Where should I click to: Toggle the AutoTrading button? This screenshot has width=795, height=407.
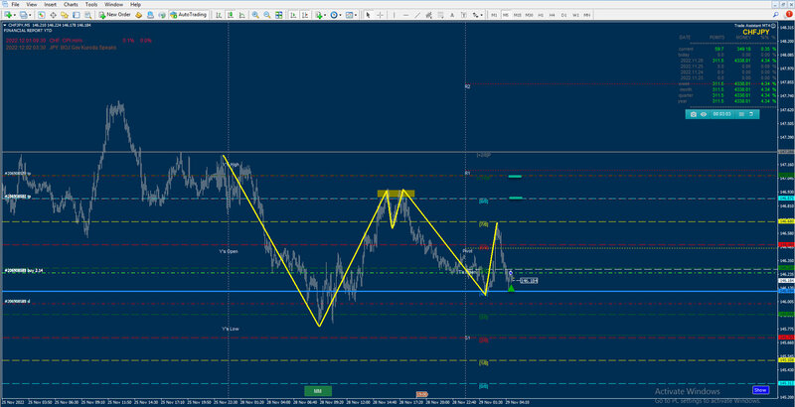click(x=188, y=15)
